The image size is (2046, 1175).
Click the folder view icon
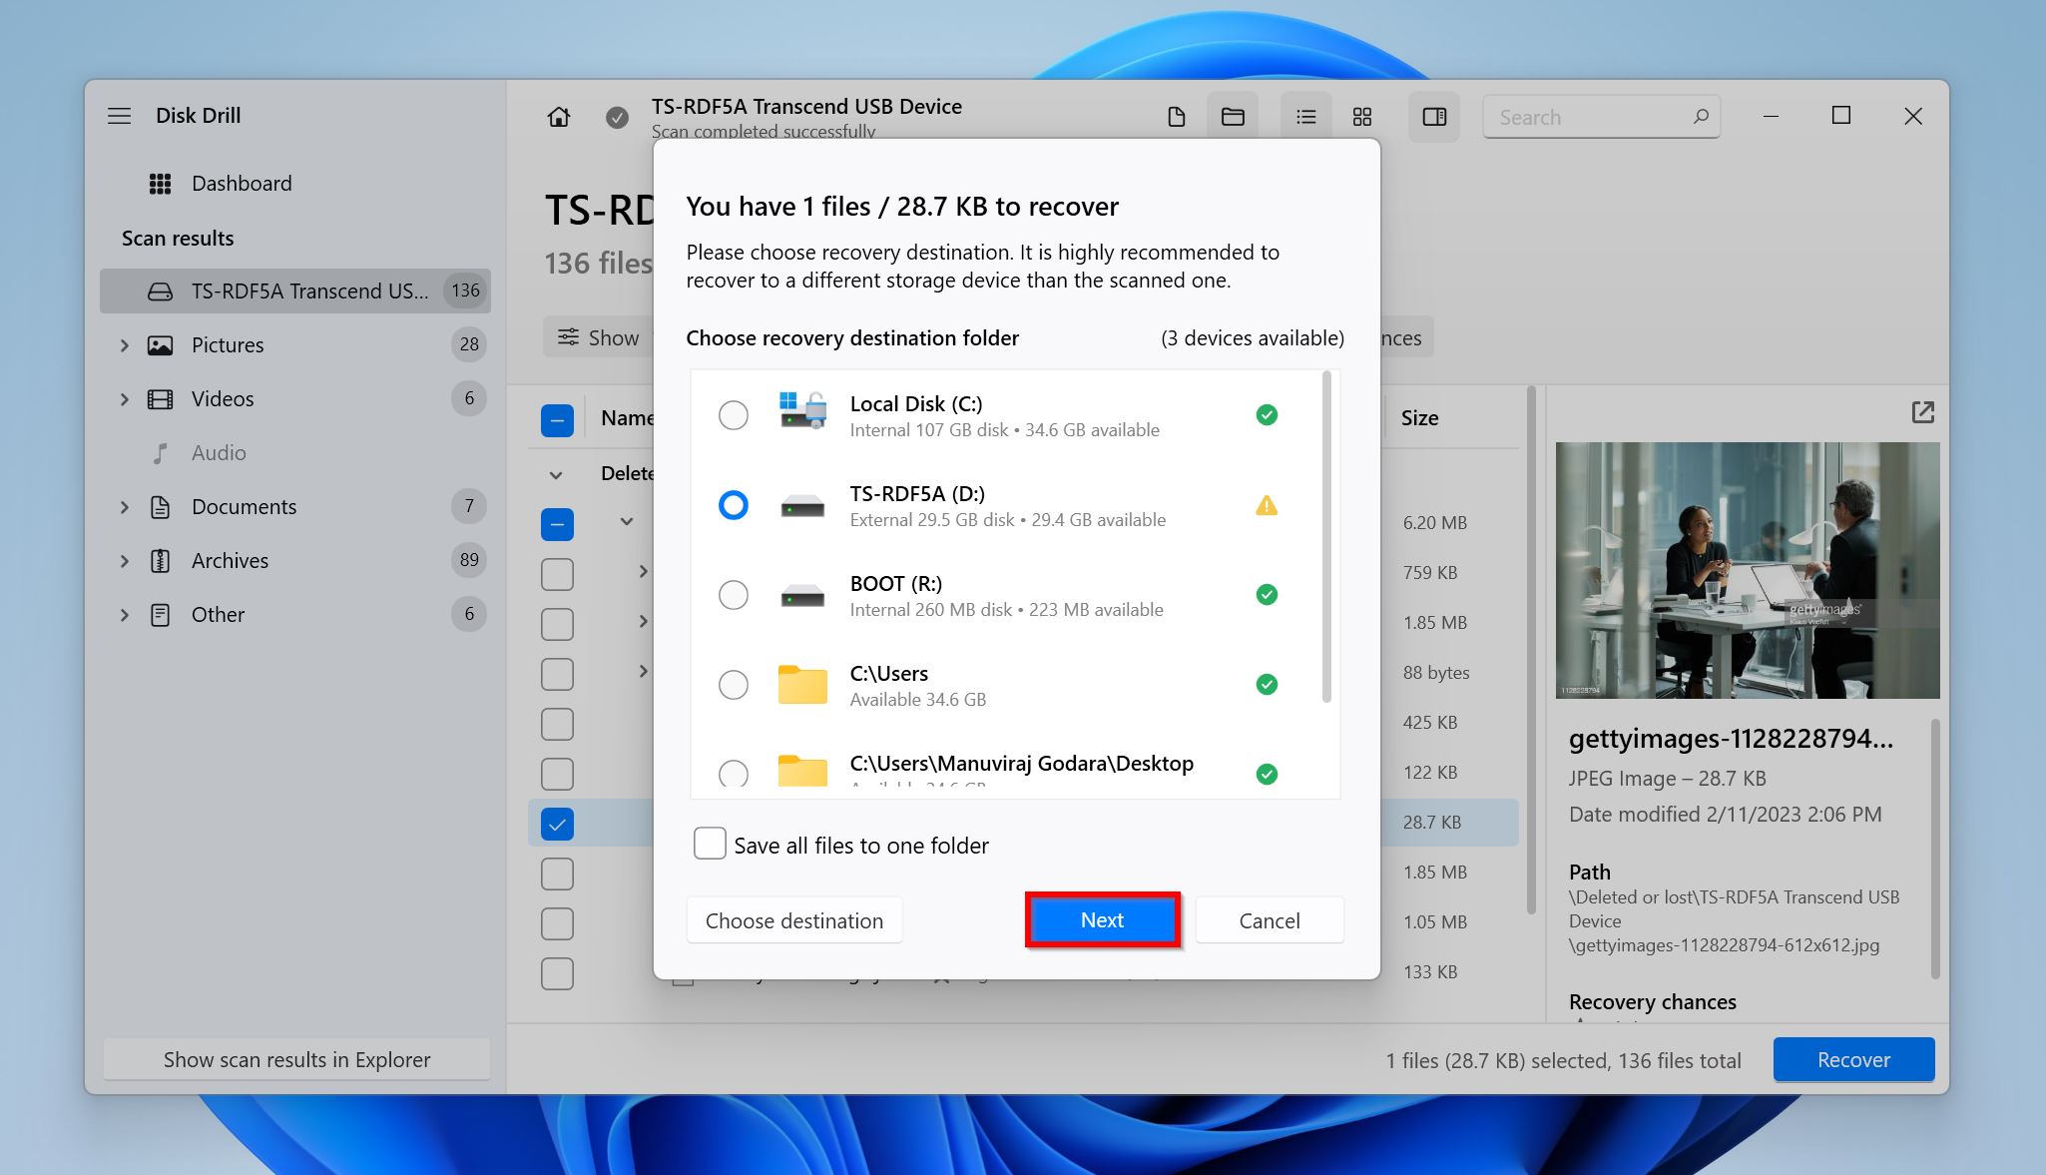click(x=1233, y=117)
